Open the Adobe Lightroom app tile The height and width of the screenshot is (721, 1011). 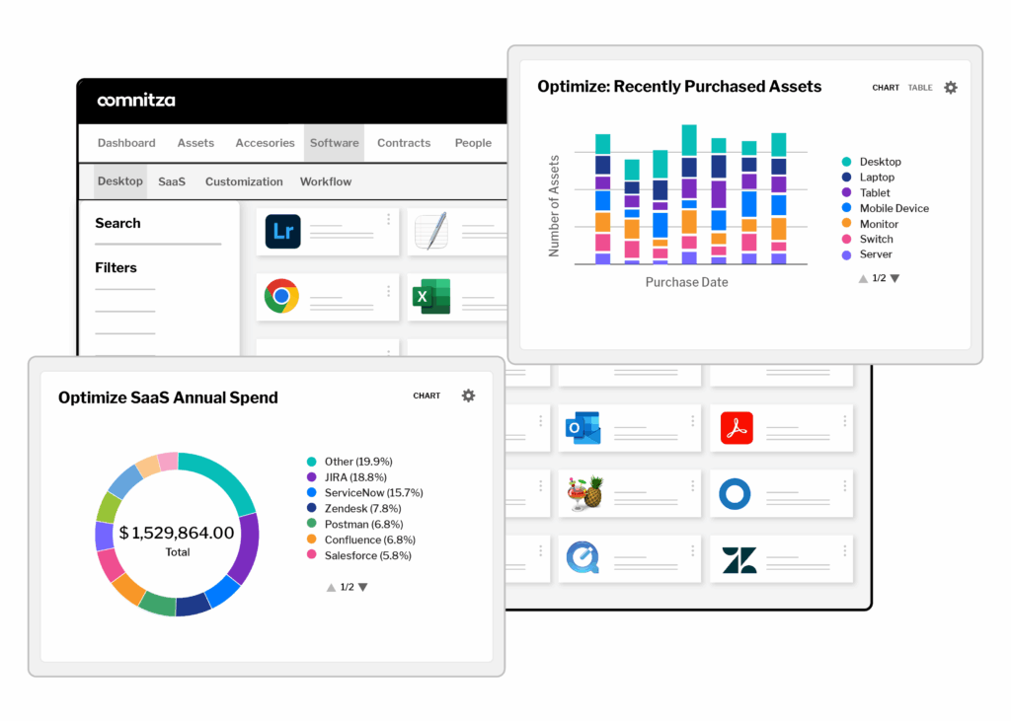pyautogui.click(x=282, y=232)
